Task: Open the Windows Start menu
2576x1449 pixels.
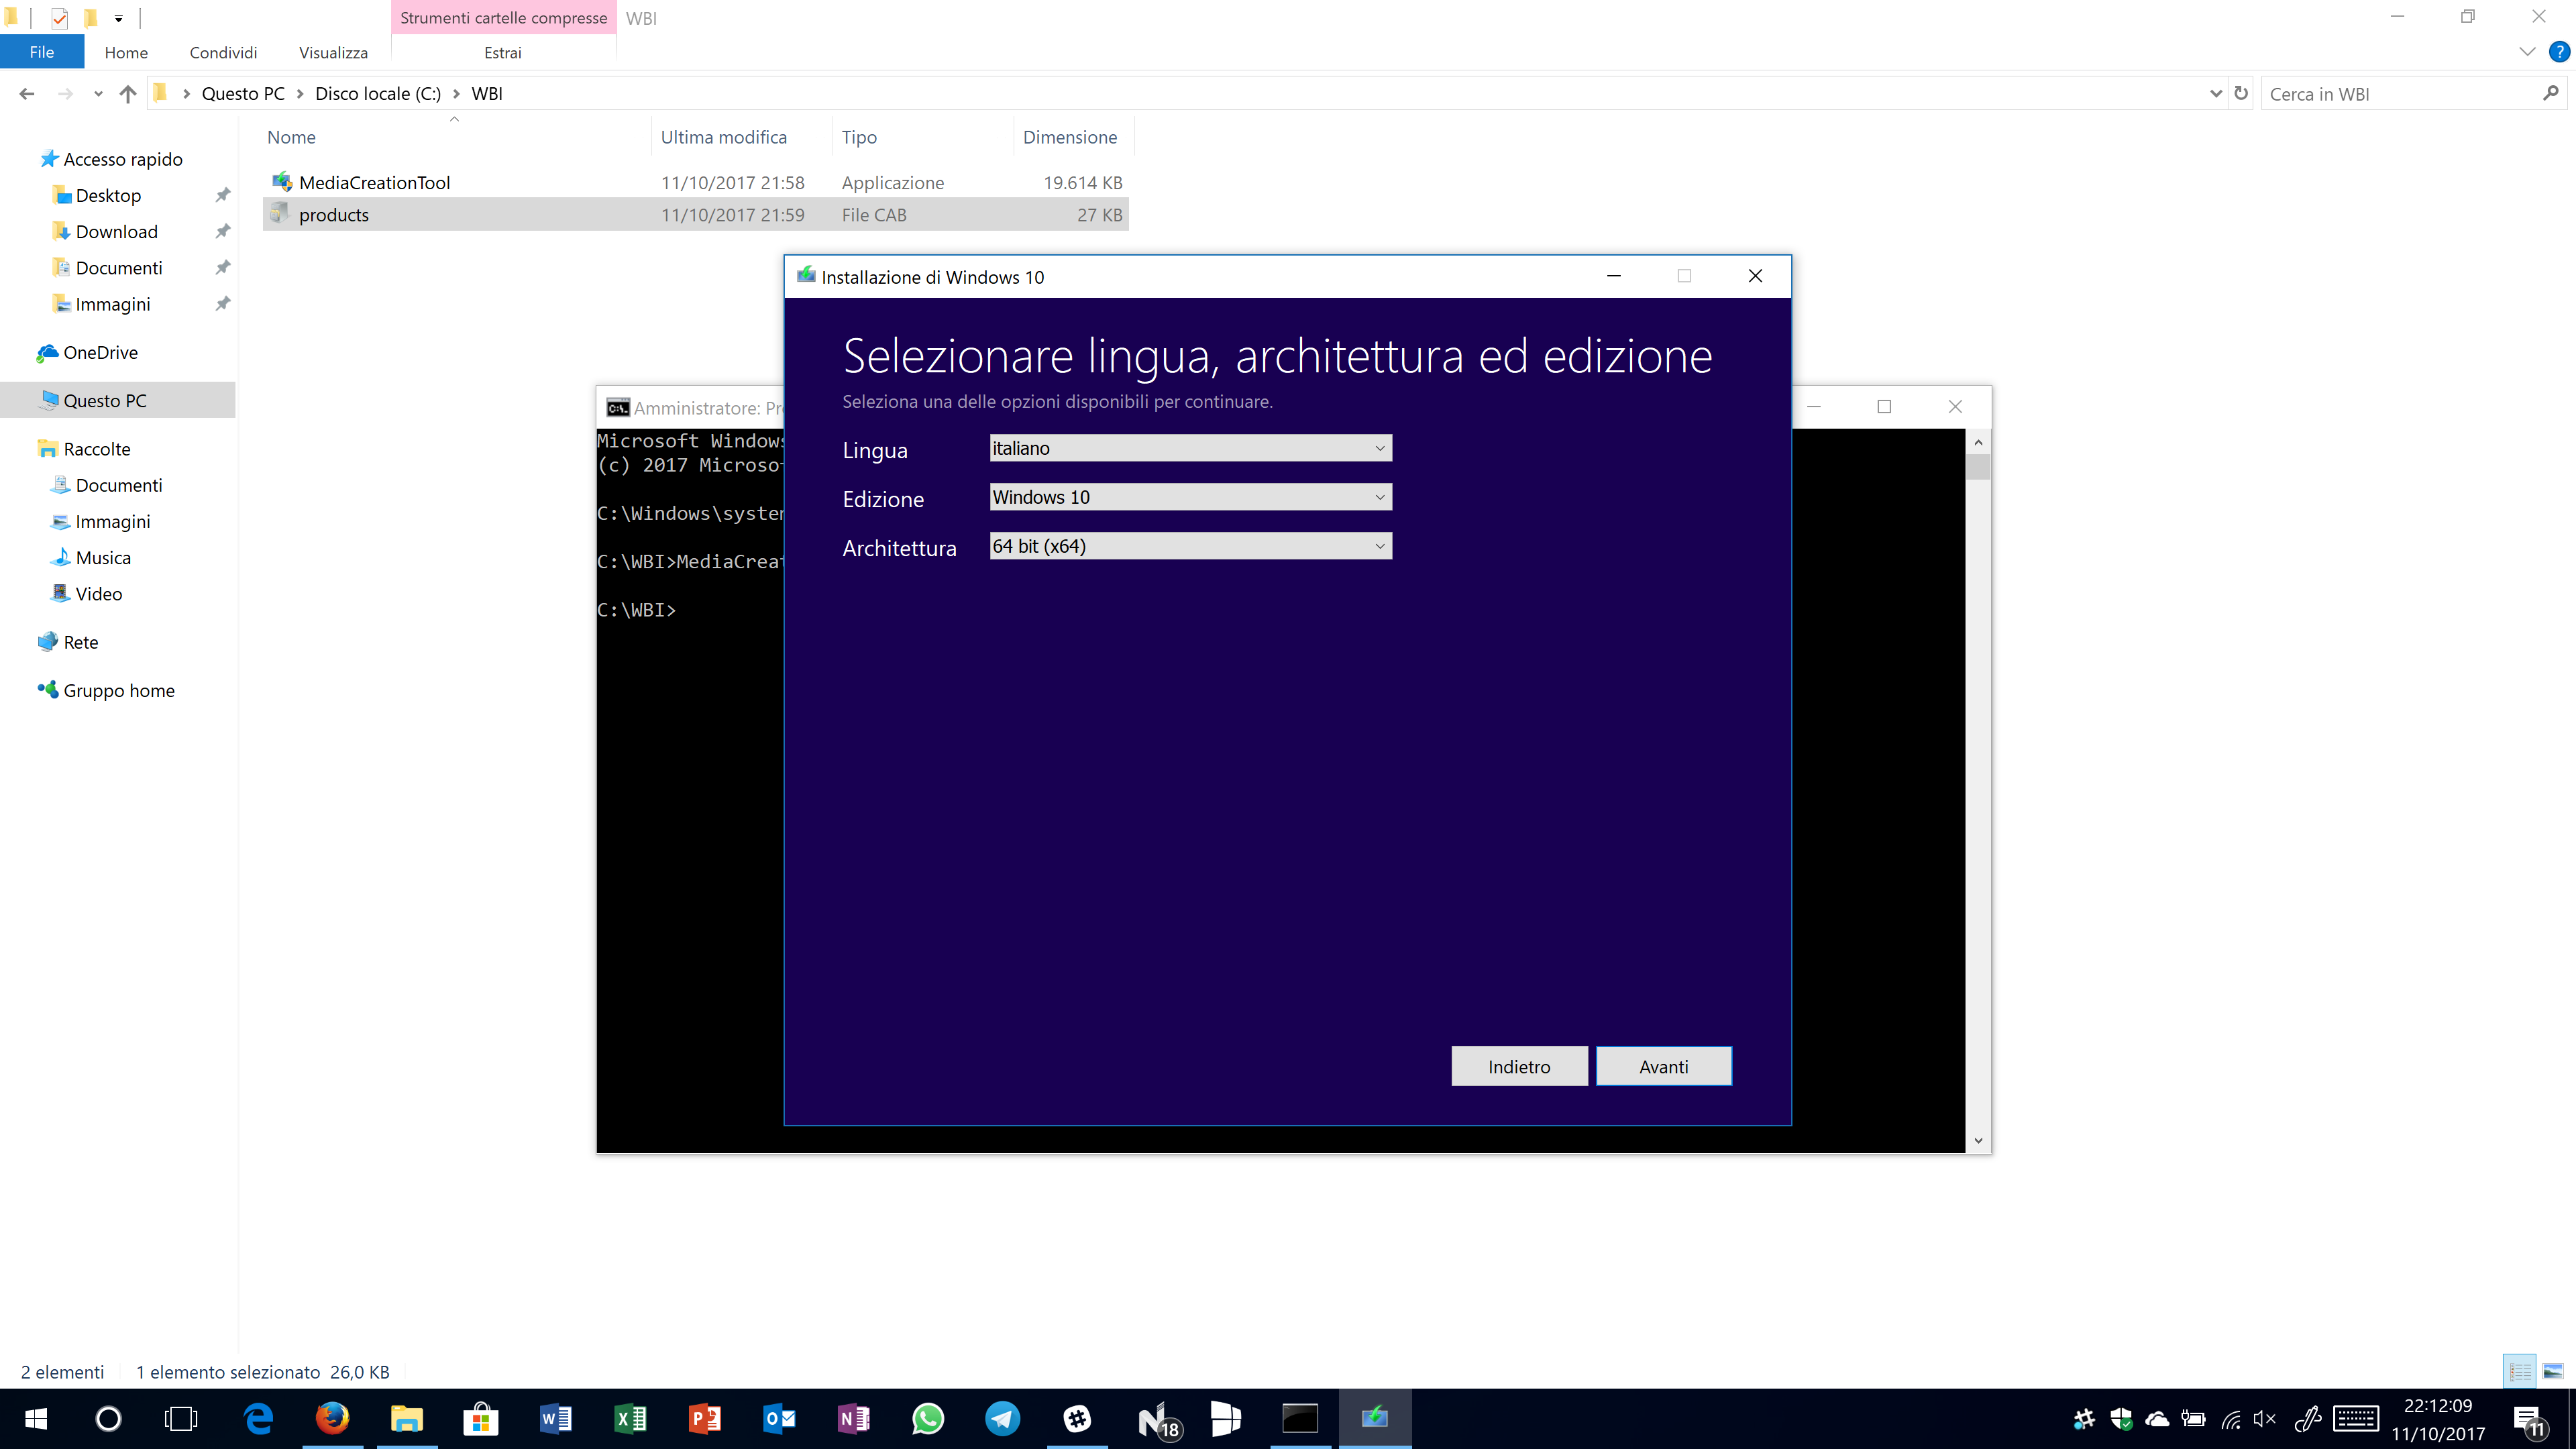Action: pyautogui.click(x=36, y=1418)
